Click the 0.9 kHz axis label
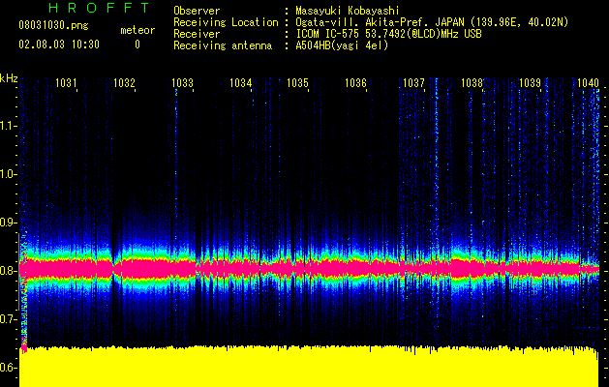The height and width of the screenshot is (387, 609). [x=9, y=223]
